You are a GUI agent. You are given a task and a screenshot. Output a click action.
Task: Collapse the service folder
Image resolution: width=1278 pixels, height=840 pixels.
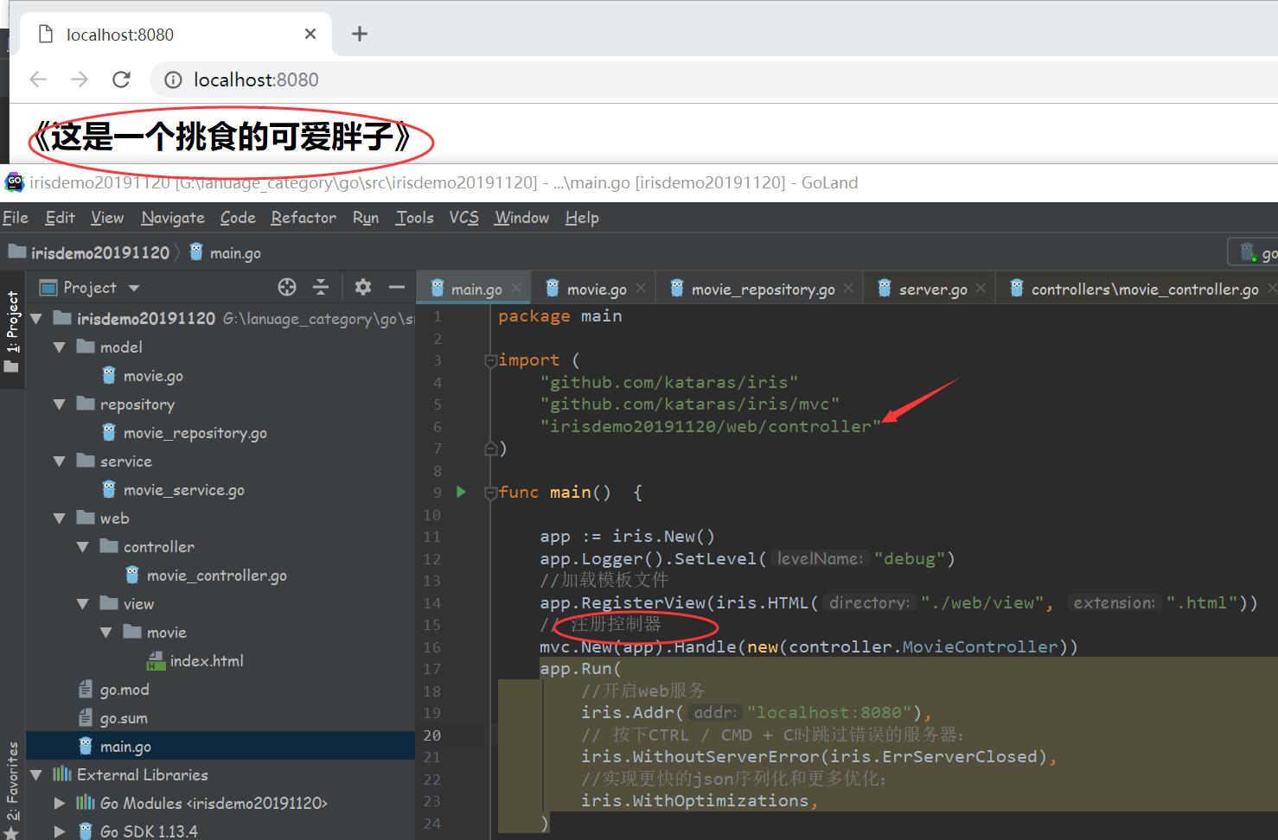coord(60,461)
